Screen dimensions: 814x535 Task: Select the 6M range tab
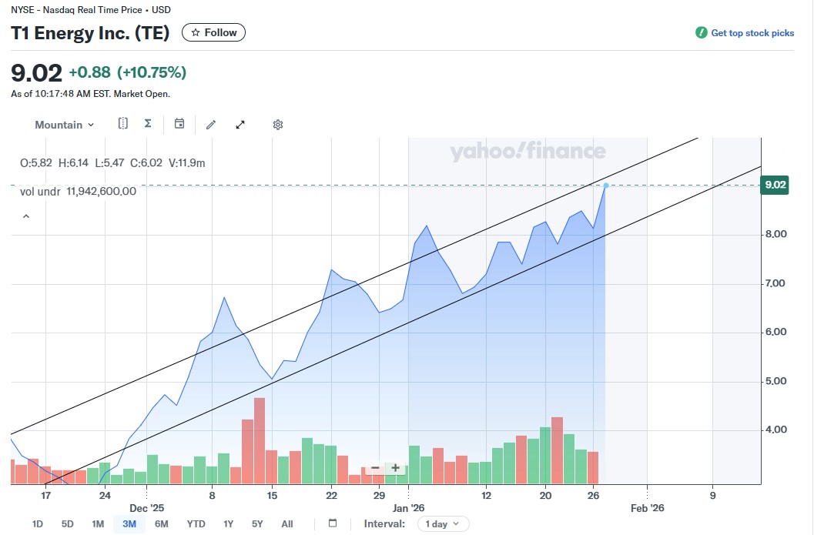click(x=161, y=524)
